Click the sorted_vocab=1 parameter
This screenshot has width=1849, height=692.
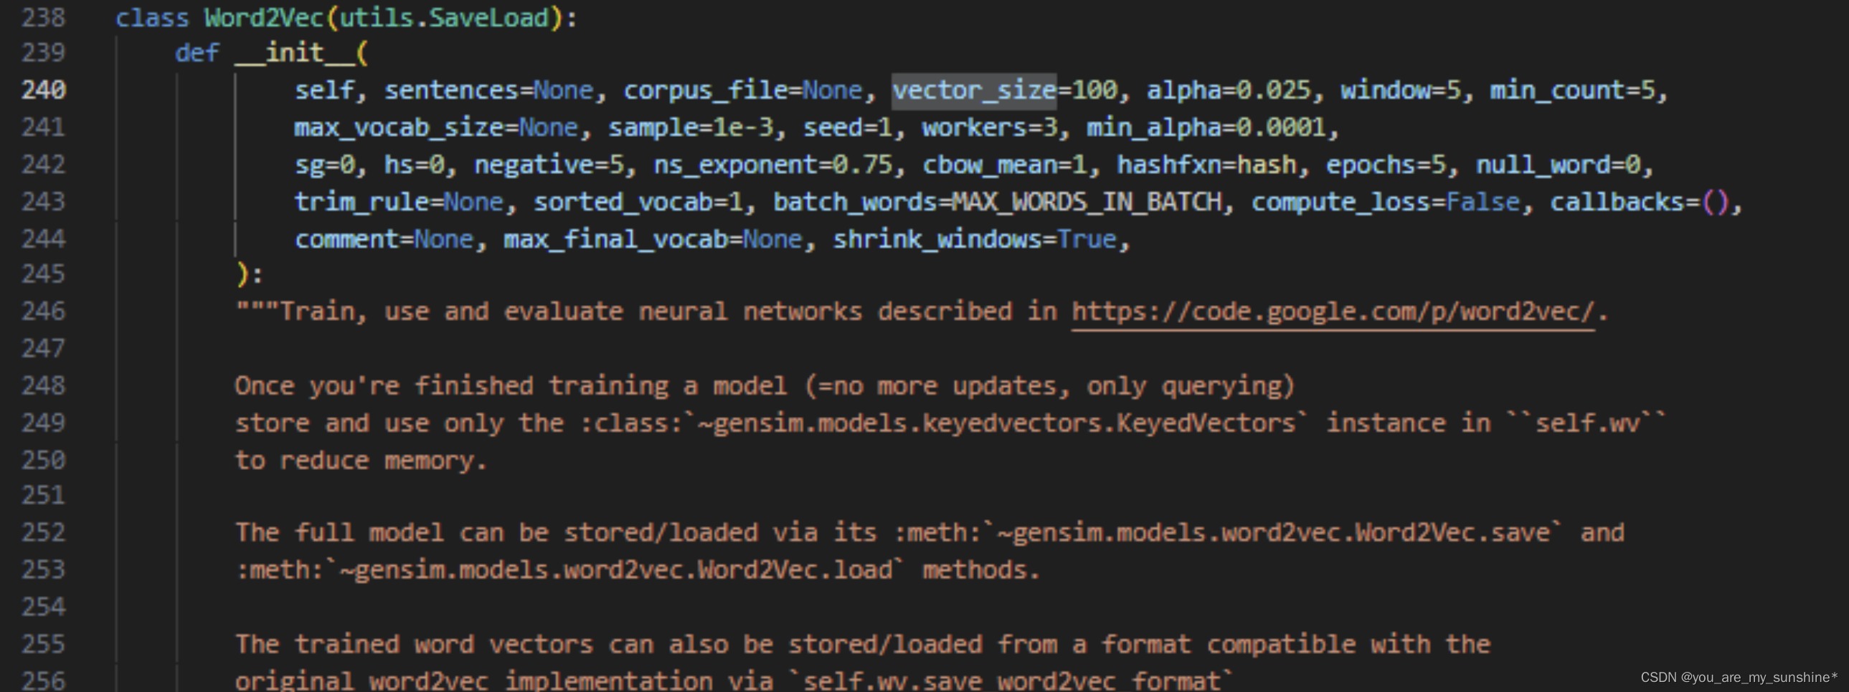(638, 202)
